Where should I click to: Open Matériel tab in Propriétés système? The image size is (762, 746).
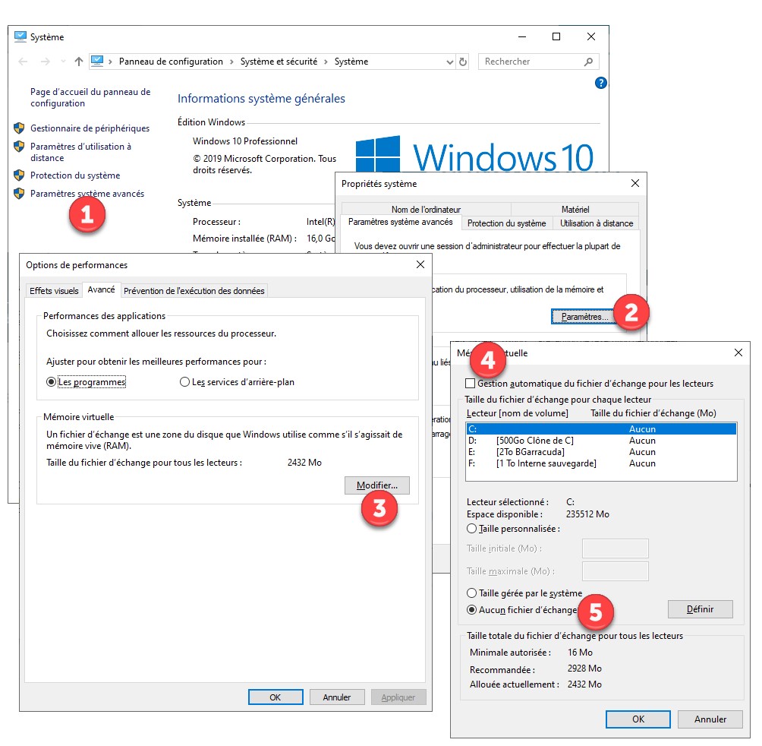pyautogui.click(x=575, y=210)
